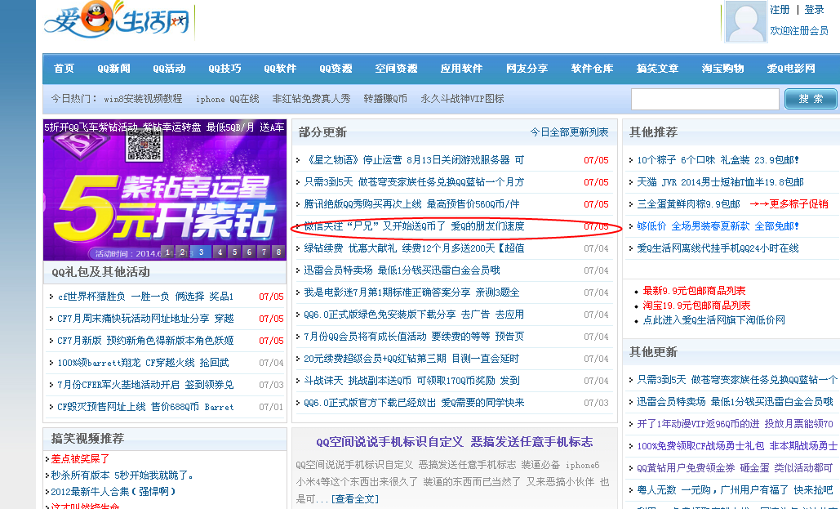Open the 登录 login link
This screenshot has width=840, height=509.
[x=814, y=10]
